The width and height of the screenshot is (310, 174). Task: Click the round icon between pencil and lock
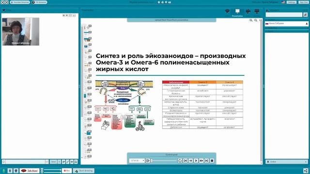pos(72,162)
